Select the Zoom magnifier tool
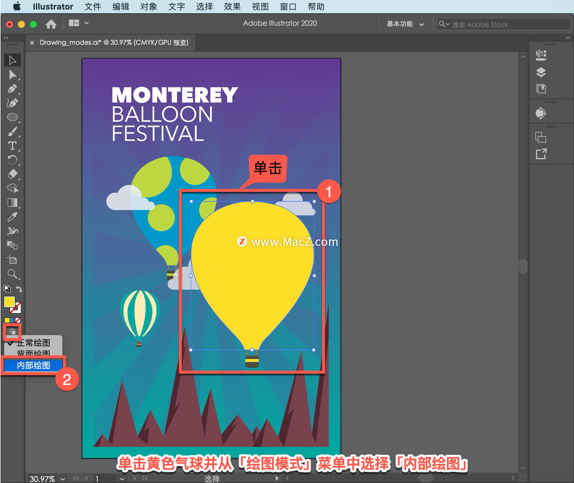Screen dimensions: 574x483 pyautogui.click(x=12, y=274)
